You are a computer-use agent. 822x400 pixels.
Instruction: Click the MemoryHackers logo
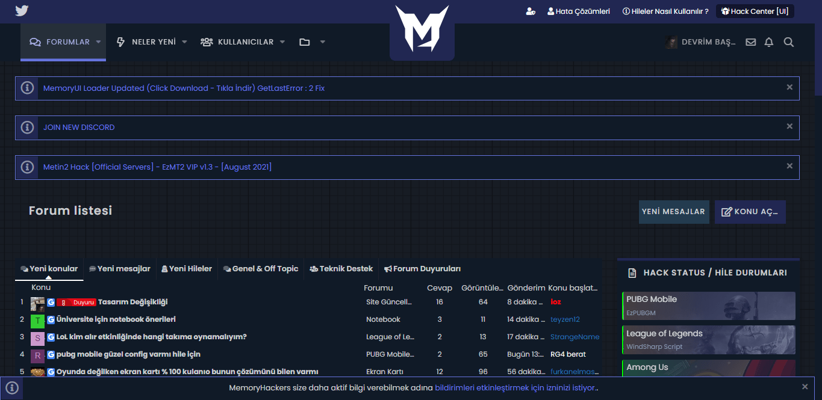coord(422,29)
